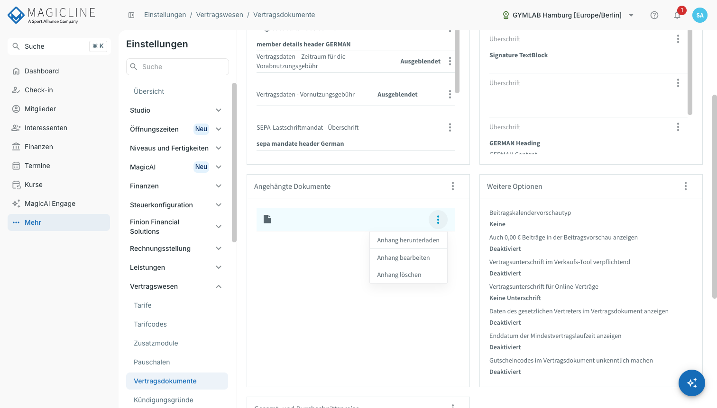The width and height of the screenshot is (717, 408).
Task: Select Anhang herunterladen from the menu
Action: tap(408, 240)
